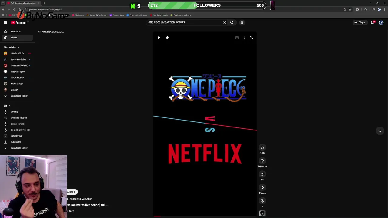Dislike the Short with Beğenme

coord(262,161)
